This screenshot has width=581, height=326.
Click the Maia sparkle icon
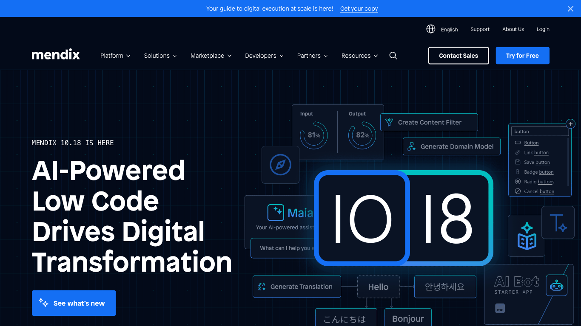pyautogui.click(x=276, y=213)
